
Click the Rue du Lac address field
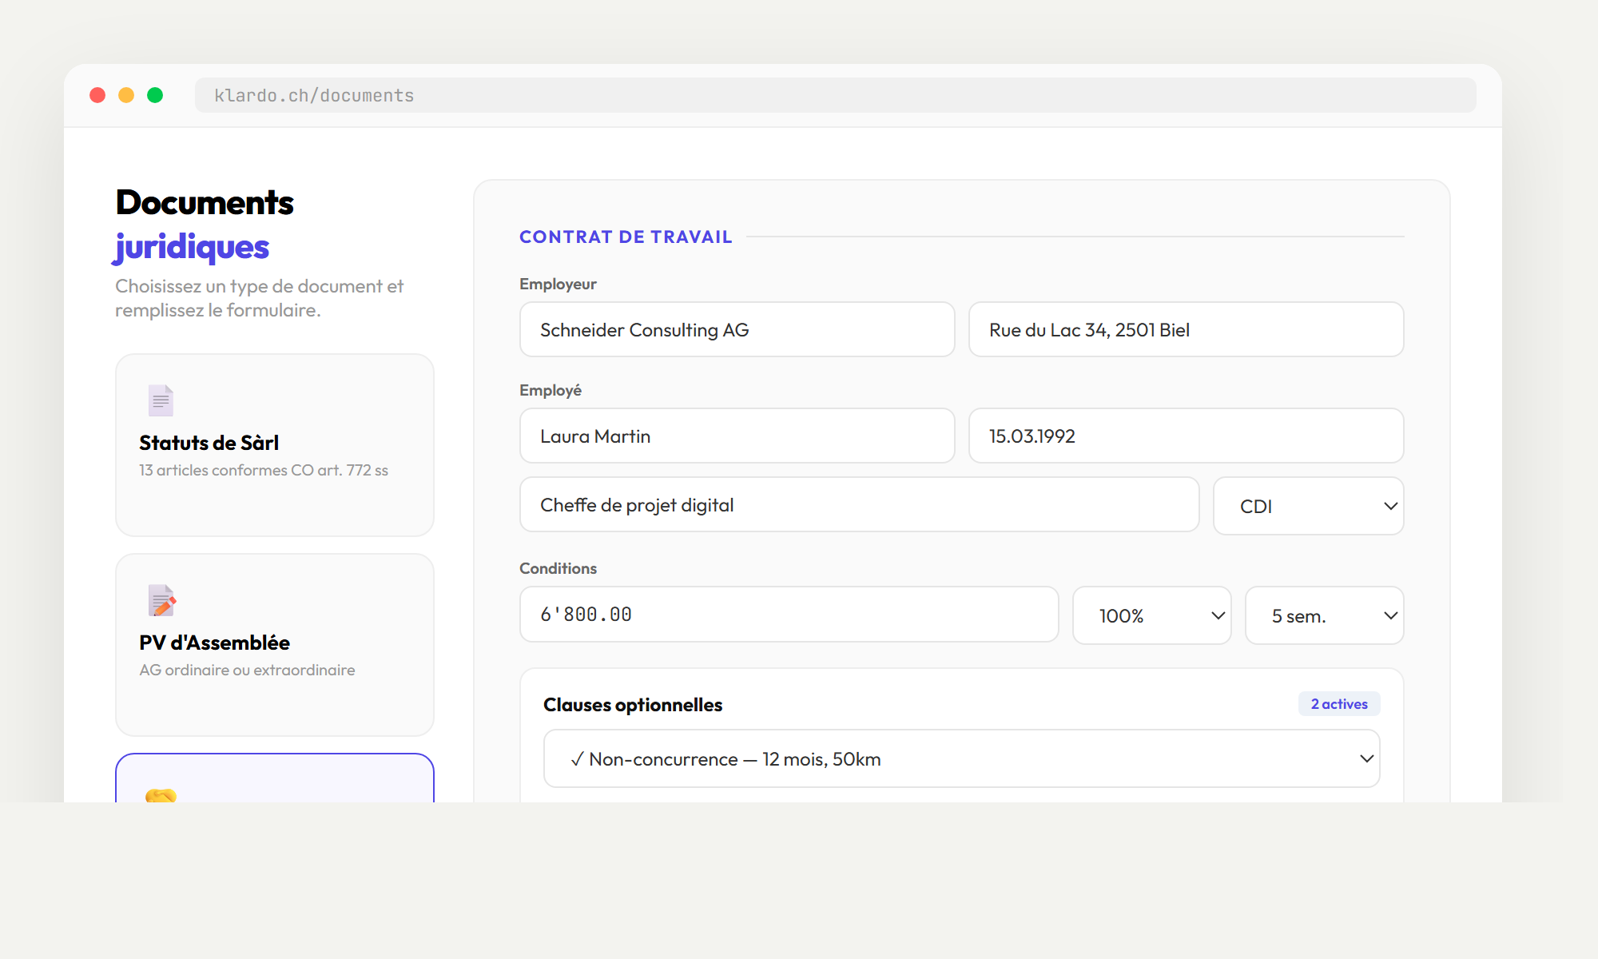click(x=1186, y=329)
